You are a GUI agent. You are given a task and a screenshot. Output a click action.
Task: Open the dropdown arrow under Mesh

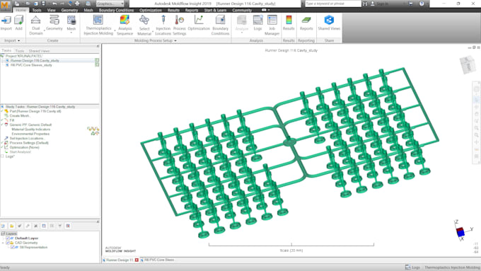coord(71,33)
